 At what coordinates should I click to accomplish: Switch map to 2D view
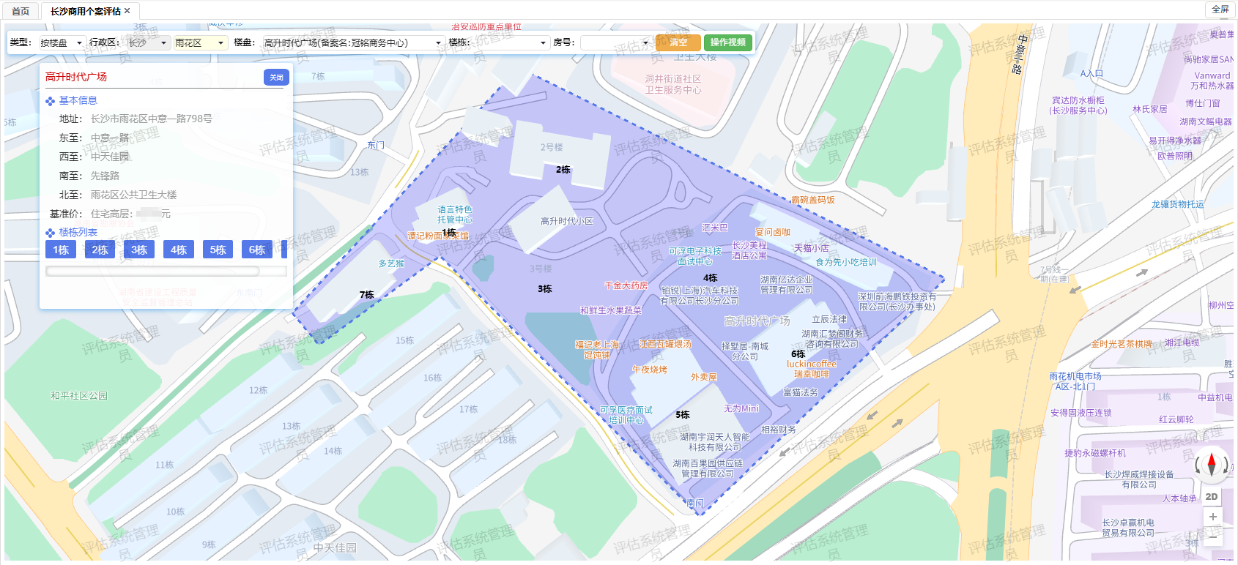(1212, 496)
